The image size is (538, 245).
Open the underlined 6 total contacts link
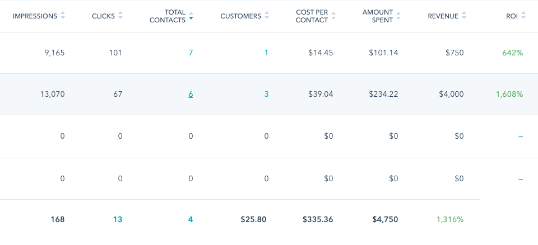coord(191,94)
